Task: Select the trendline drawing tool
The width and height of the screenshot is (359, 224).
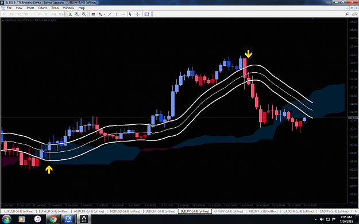Action: coord(110,14)
